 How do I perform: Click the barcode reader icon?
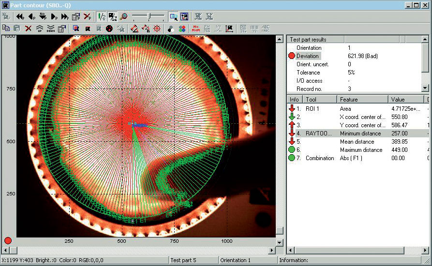click(254, 29)
